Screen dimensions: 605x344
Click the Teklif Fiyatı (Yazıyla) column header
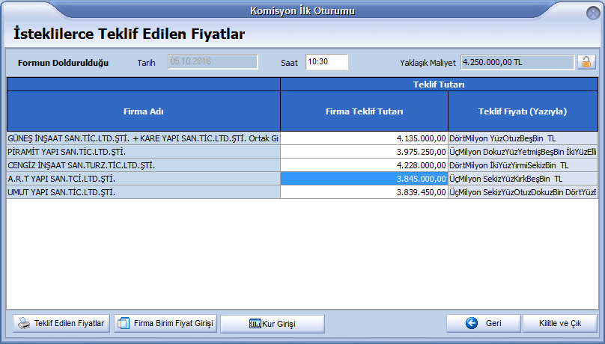coord(523,111)
